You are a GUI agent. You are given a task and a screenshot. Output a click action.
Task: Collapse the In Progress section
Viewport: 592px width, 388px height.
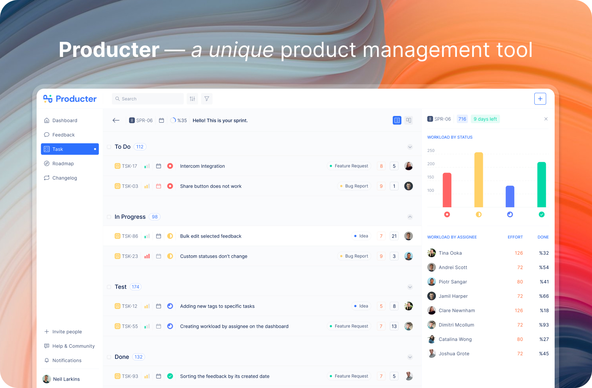tap(410, 217)
